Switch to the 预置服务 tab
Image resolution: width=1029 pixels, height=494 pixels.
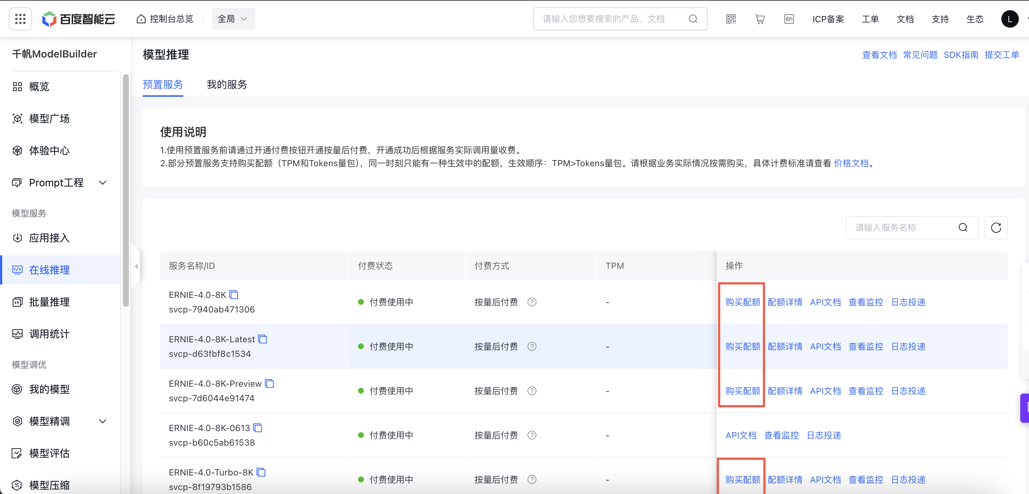pos(163,85)
